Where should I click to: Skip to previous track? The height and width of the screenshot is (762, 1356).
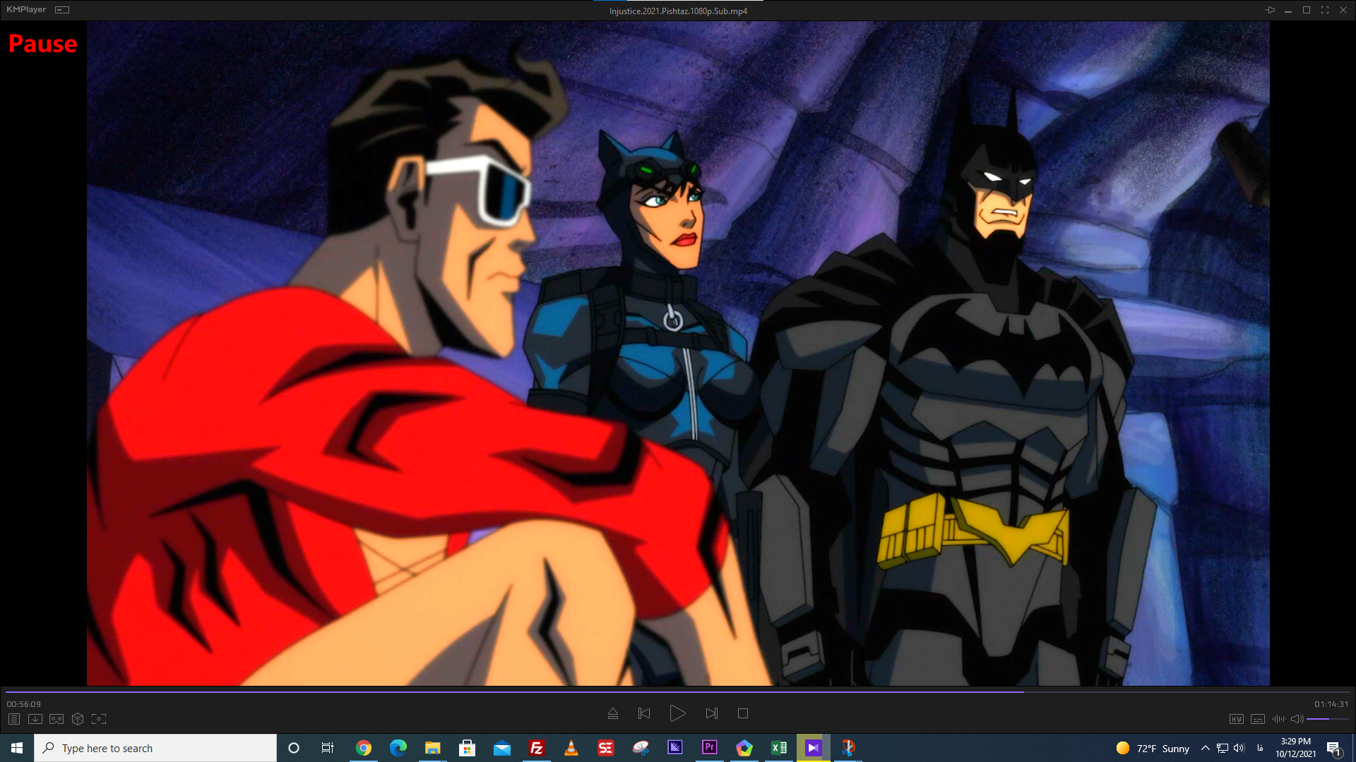[644, 713]
